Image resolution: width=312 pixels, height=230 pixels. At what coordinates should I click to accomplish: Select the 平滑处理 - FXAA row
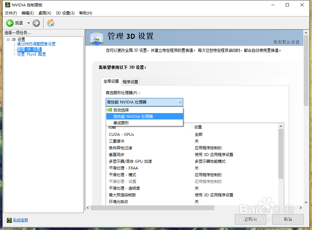coord(192,168)
